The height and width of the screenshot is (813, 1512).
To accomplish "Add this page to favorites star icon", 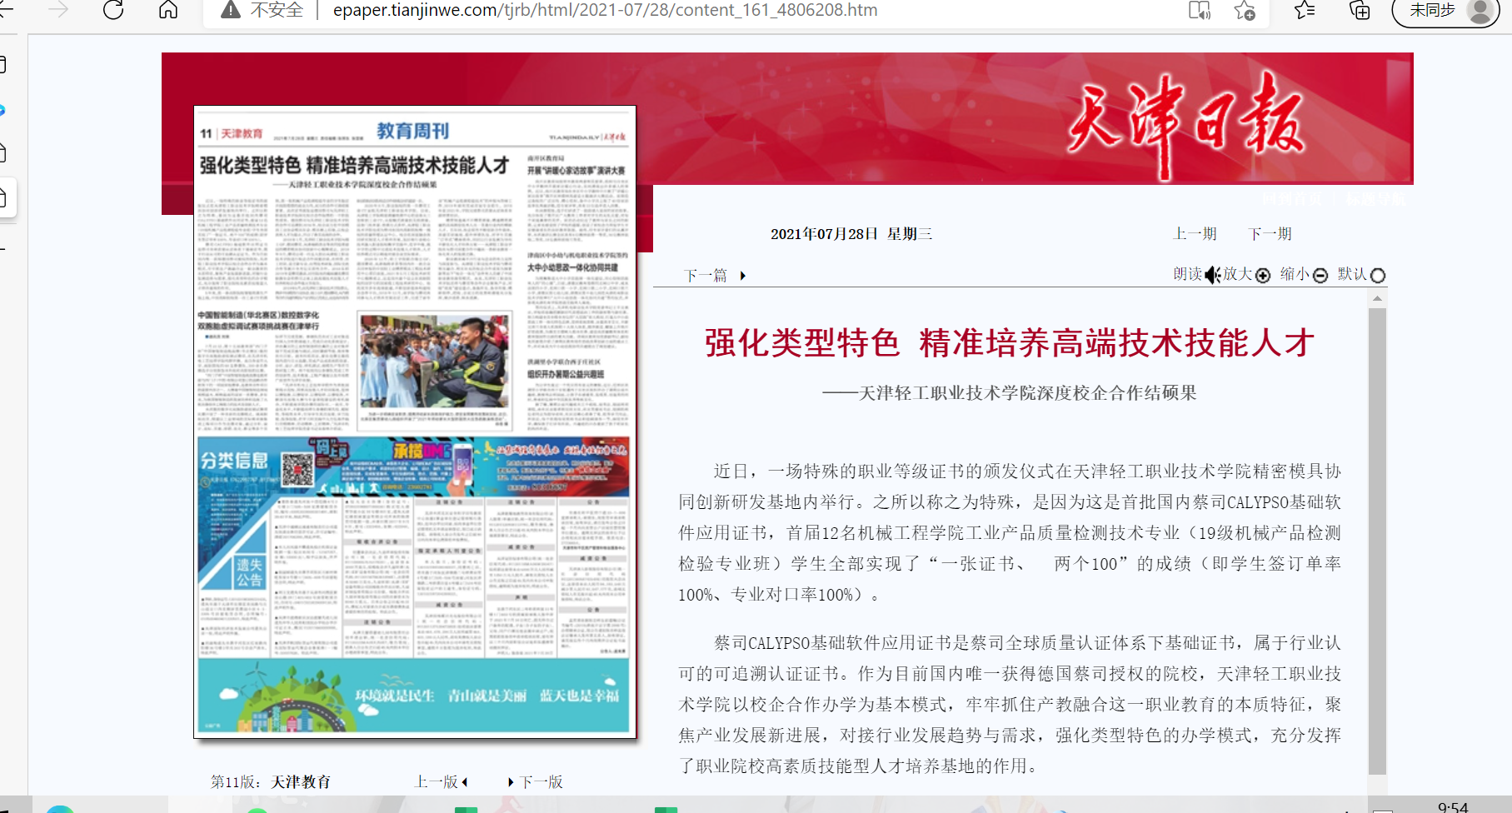I will (1245, 11).
